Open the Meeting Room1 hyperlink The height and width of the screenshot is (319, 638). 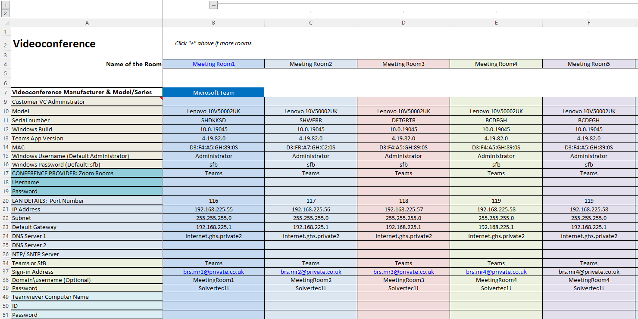[x=214, y=64]
